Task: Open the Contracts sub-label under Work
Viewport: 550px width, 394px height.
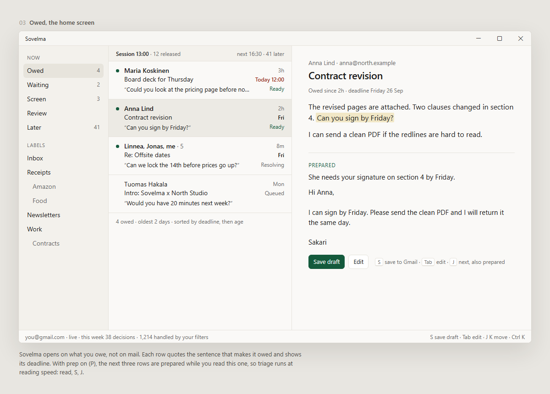Action: click(63, 243)
